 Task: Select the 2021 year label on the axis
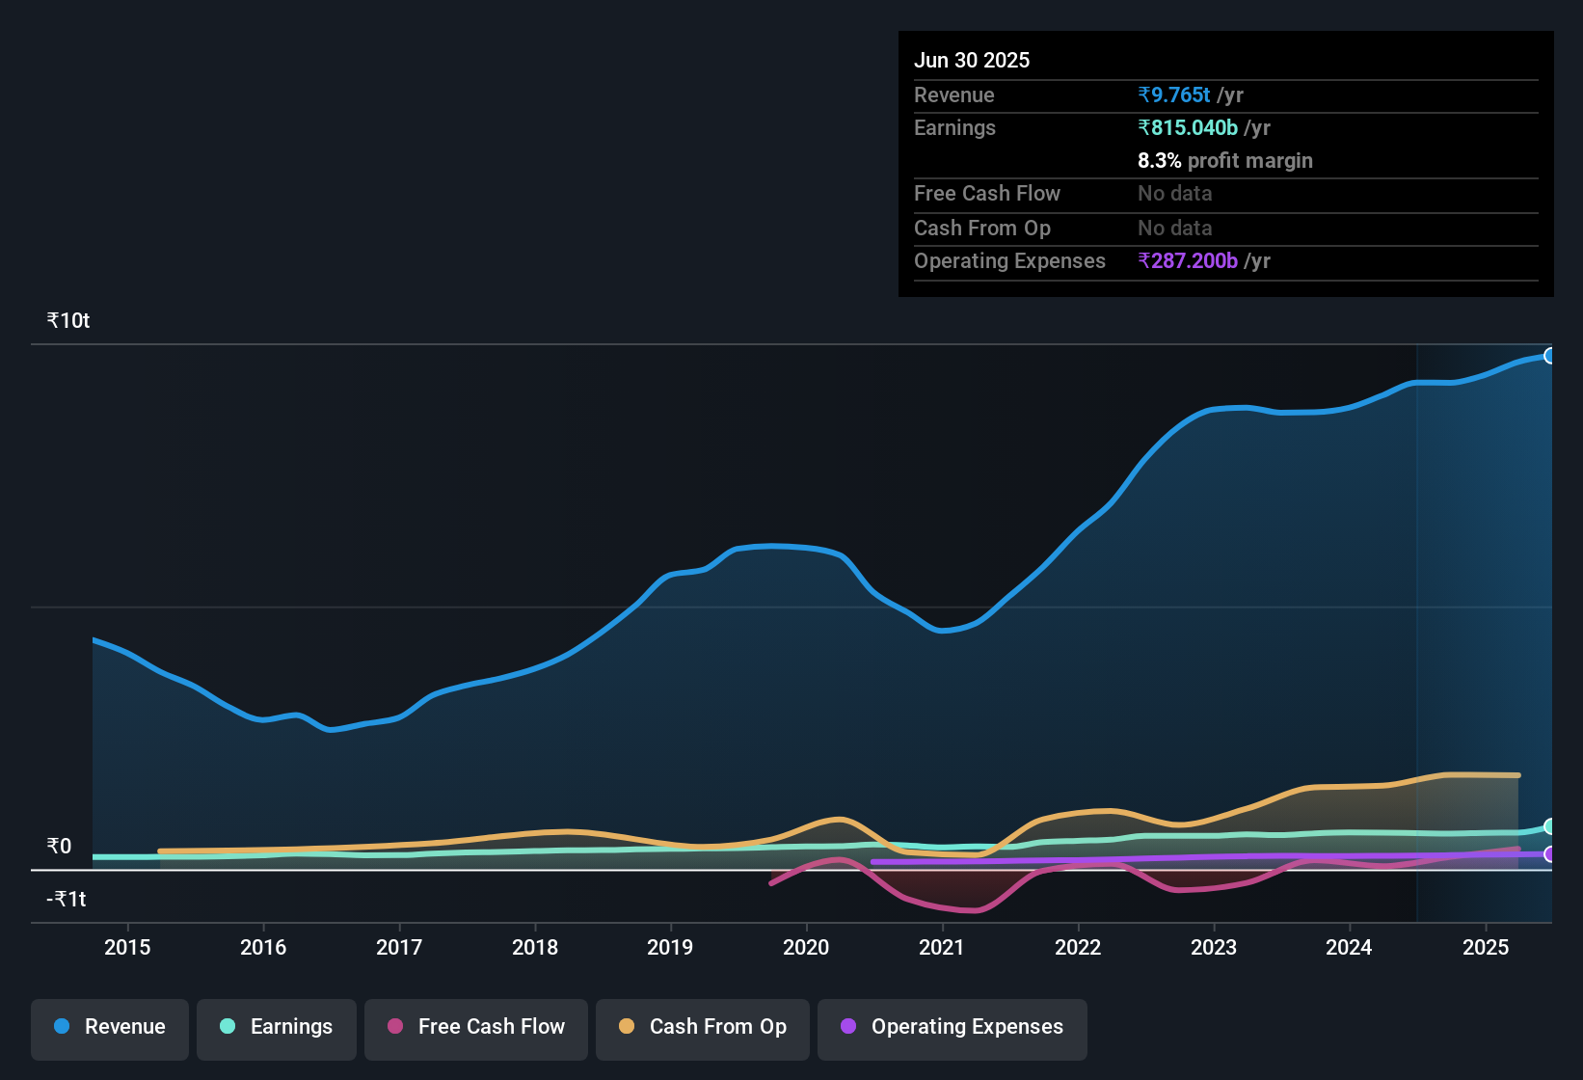pyautogui.click(x=943, y=948)
